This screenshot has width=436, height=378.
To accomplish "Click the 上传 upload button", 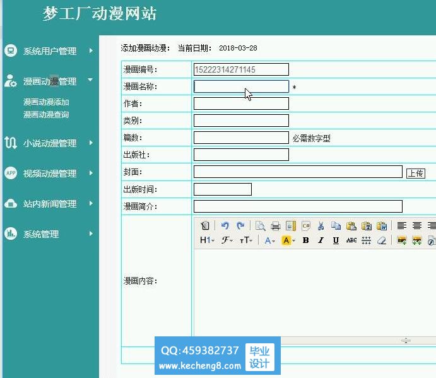I will 416,174.
